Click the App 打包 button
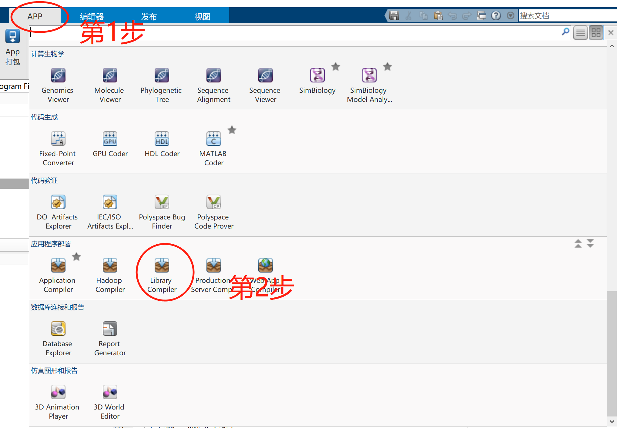 [12, 48]
